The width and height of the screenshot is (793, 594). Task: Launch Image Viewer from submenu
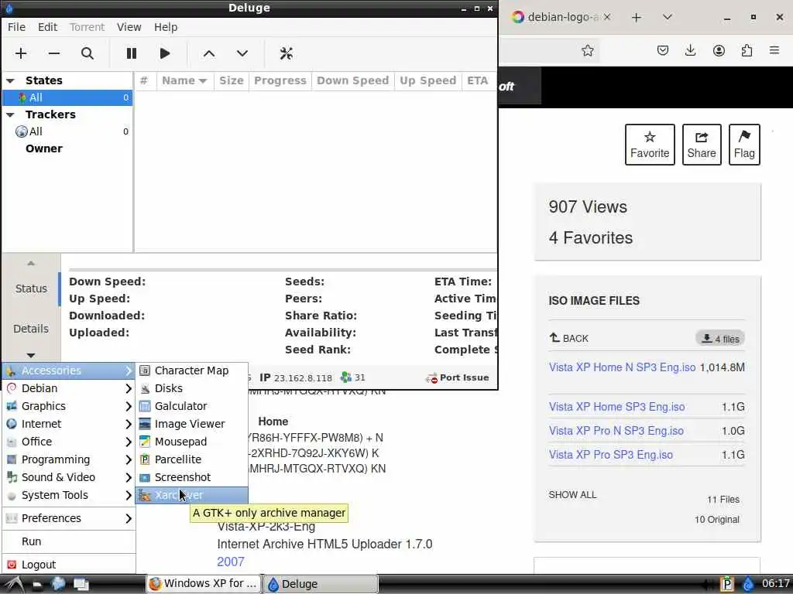(x=192, y=424)
